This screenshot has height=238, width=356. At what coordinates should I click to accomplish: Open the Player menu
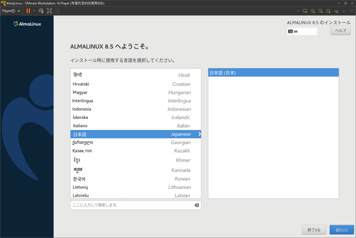point(11,11)
